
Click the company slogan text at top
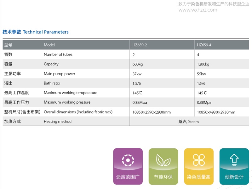[x=214, y=4]
